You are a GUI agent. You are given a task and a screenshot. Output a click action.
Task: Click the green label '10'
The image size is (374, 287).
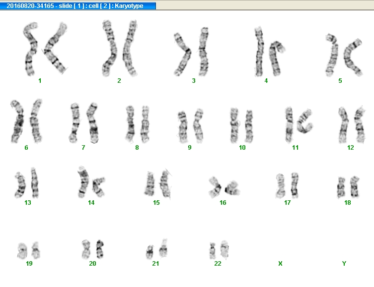242,148
